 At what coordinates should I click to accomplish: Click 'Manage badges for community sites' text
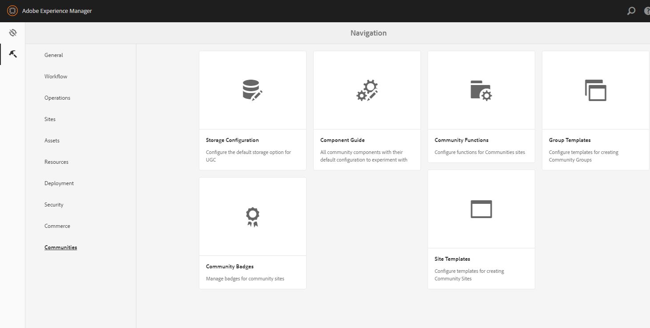pos(245,279)
